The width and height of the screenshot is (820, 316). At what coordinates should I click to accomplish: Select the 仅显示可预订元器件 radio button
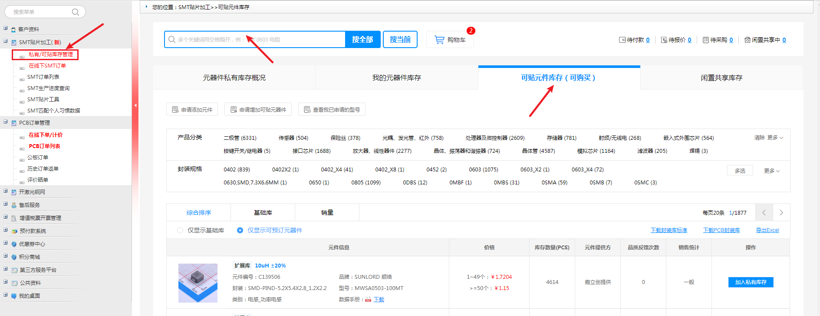click(x=240, y=230)
